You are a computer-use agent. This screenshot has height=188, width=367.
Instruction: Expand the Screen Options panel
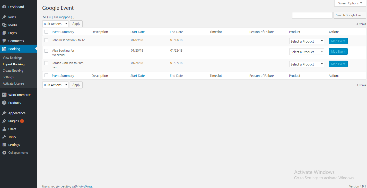point(350,3)
